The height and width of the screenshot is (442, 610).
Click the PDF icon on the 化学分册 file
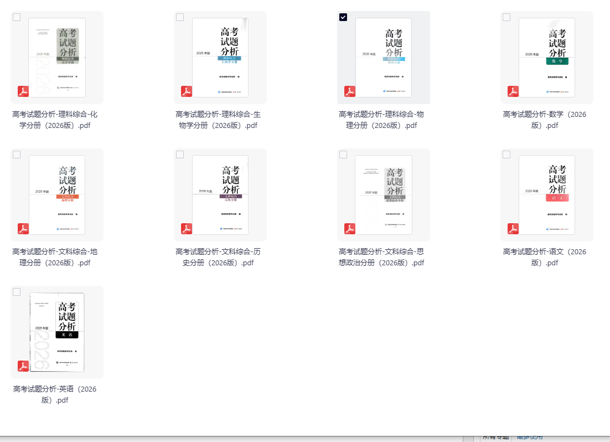[23, 91]
